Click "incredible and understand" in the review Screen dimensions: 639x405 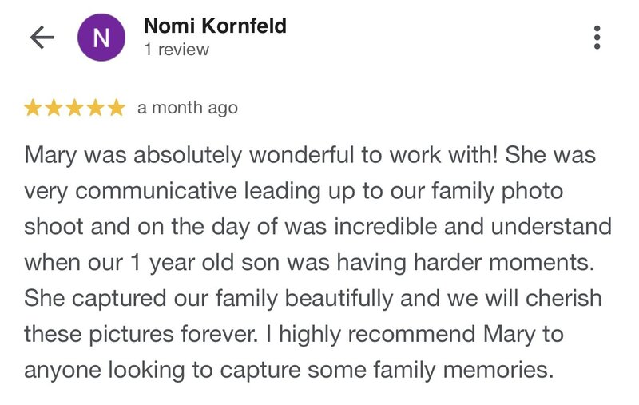pyautogui.click(x=473, y=227)
